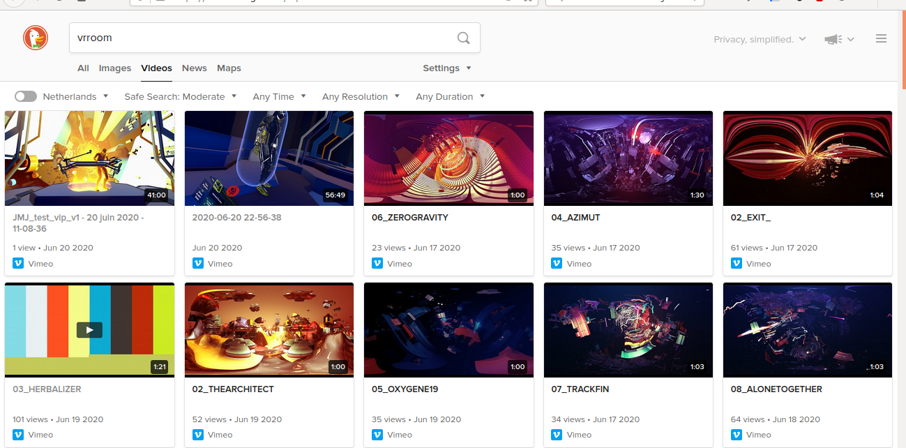Click the megaphone icon
This screenshot has width=906, height=448.
point(833,40)
